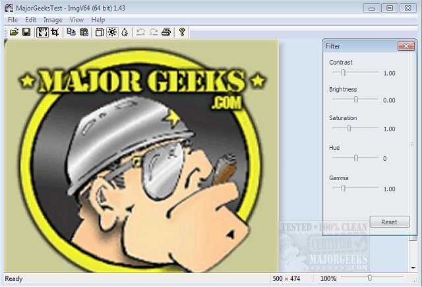Screen dimensions: 422x287
Task: Click the Contrast slider handle
Action: (343, 73)
